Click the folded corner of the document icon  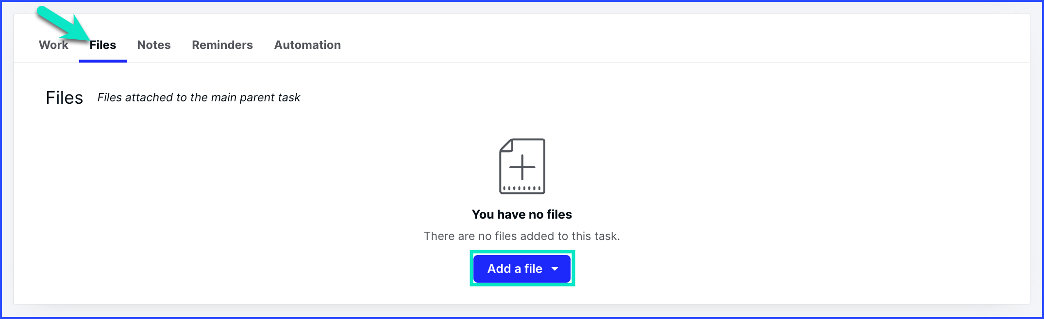(506, 145)
